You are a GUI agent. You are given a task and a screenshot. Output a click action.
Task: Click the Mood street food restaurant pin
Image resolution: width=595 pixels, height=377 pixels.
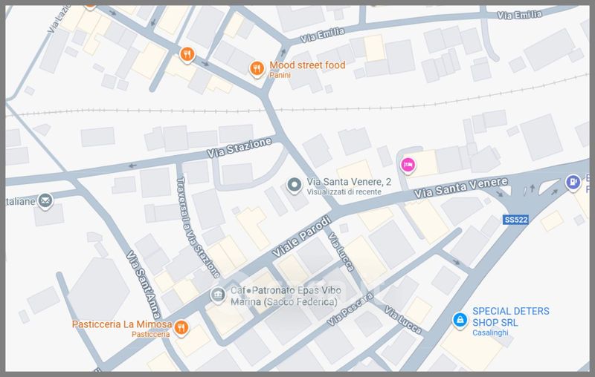click(x=257, y=69)
